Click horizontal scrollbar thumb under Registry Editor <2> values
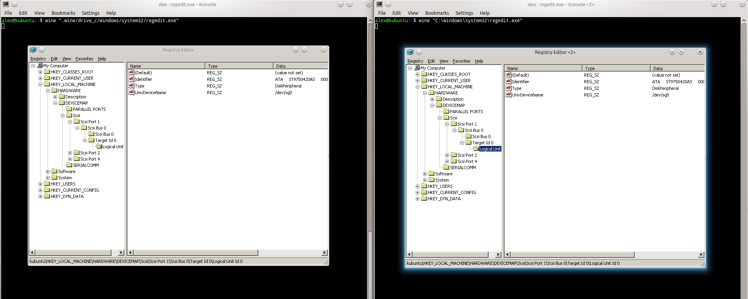Screen dimensions: 748x299 [572, 255]
